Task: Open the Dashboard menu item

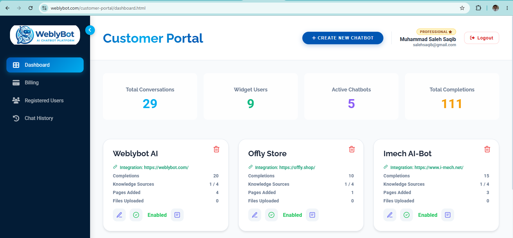Action: click(x=45, y=65)
